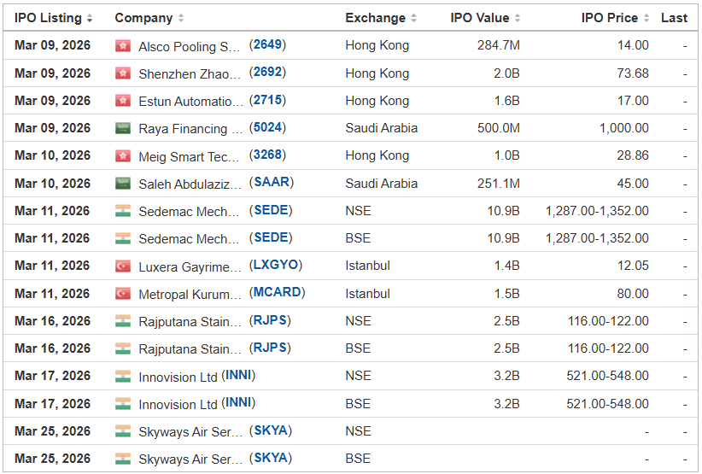The width and height of the screenshot is (702, 474).
Task: Select IPO value 2.0B cell
Action: point(506,73)
